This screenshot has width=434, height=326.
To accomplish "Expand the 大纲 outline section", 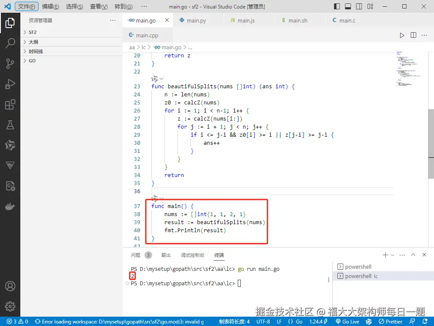I will coord(71,42).
